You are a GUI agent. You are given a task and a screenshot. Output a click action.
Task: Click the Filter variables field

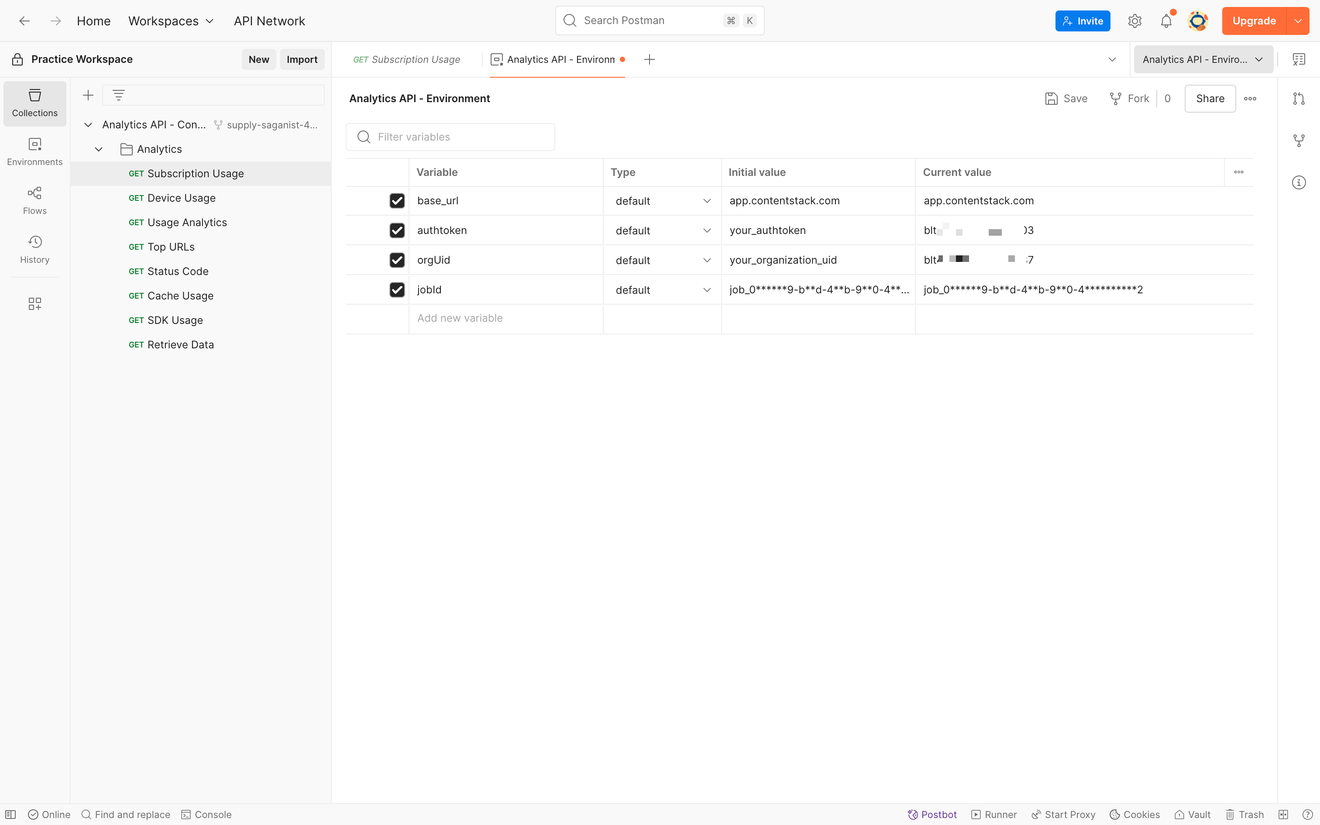pos(450,137)
